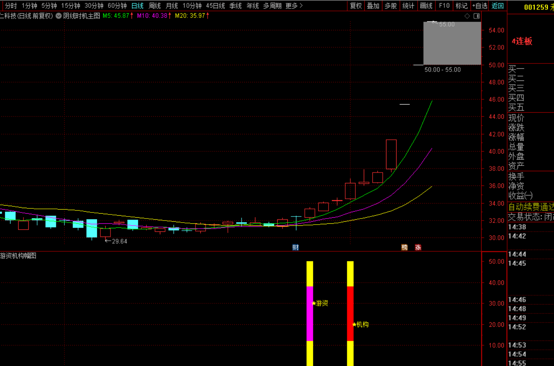This screenshot has width=554, height=366.
Task: Click the diamond icon above the chart
Action: [467, 16]
